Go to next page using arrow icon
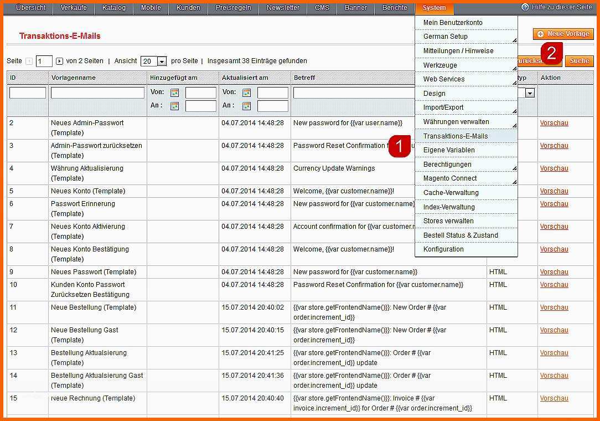Image resolution: width=600 pixels, height=421 pixels. [60, 61]
